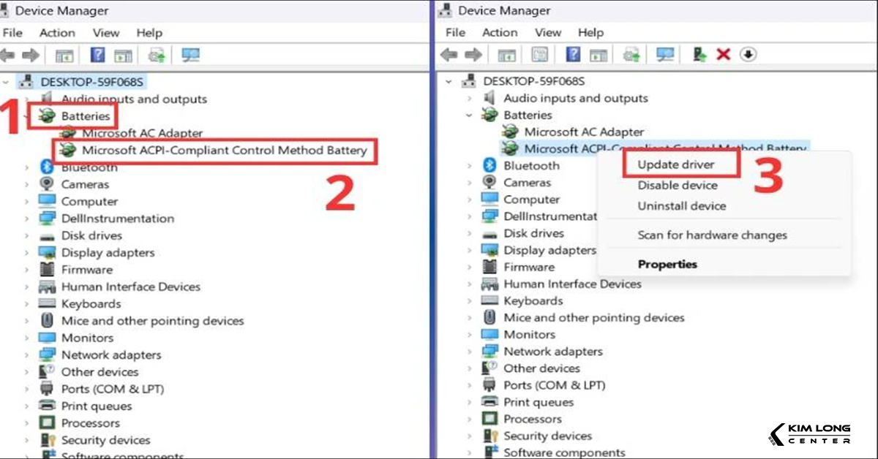Image resolution: width=878 pixels, height=459 pixels.
Task: Click the blue Help icon in left window toolbar
Action: click(97, 56)
